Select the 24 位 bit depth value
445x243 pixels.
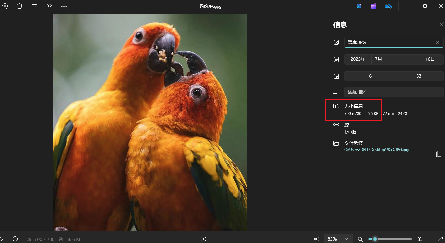click(x=403, y=114)
